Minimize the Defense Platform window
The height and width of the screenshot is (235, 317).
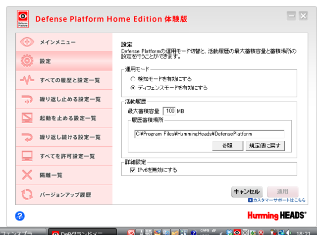pyautogui.click(x=291, y=16)
